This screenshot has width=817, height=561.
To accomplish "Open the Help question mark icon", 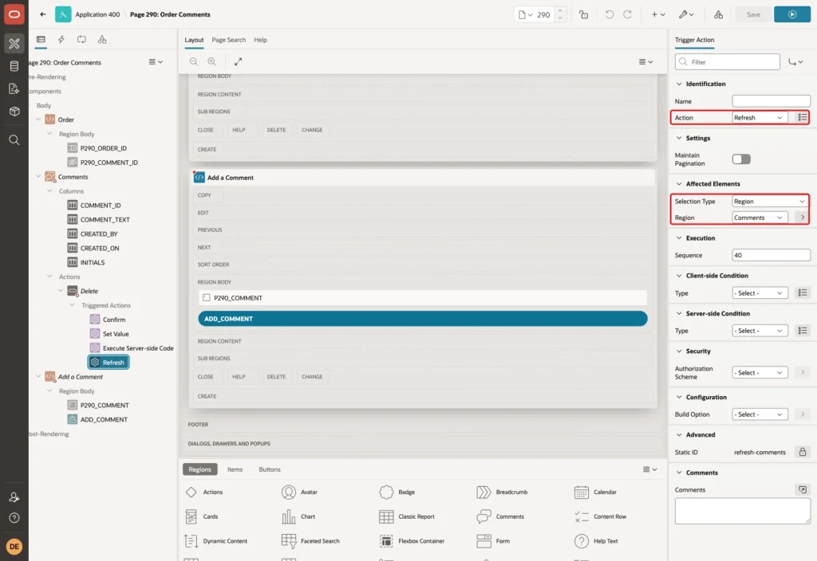I will pos(14,518).
